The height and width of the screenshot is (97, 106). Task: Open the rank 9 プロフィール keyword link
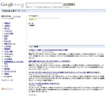tap(10, 44)
